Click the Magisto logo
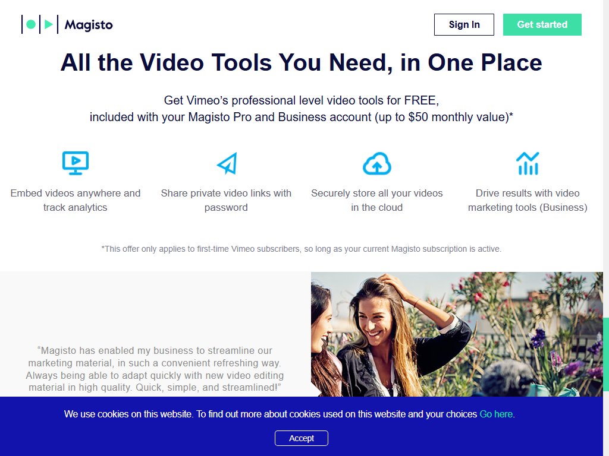The width and height of the screenshot is (609, 456). tap(67, 24)
